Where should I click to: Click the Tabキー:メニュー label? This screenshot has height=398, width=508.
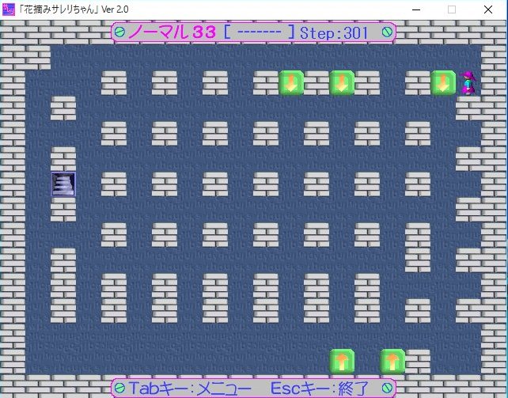190,388
